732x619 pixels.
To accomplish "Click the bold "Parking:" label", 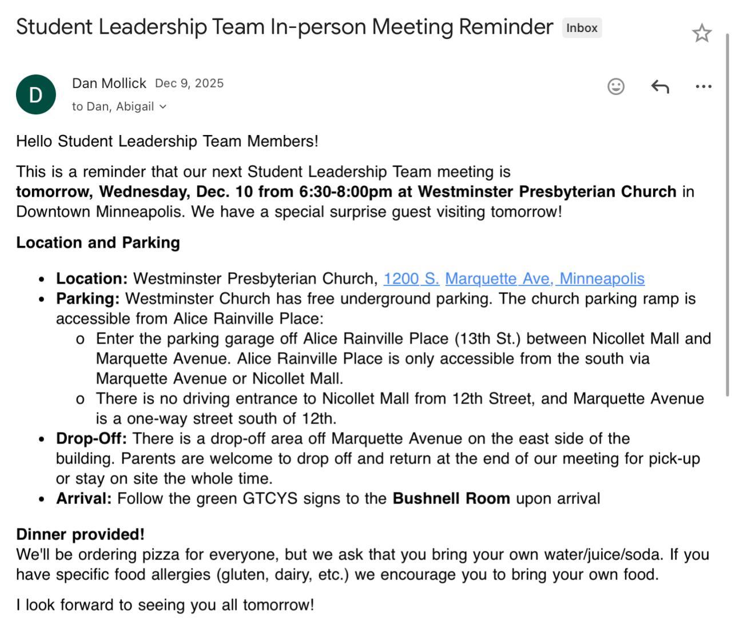I will tap(88, 299).
